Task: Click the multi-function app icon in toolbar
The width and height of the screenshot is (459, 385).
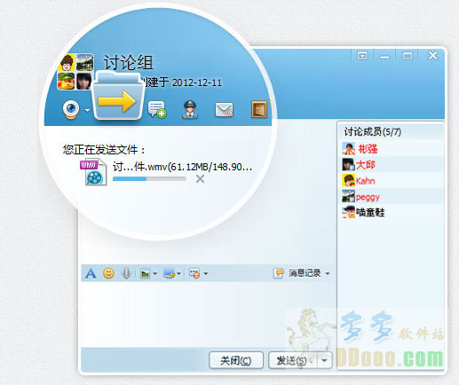Action: click(194, 273)
